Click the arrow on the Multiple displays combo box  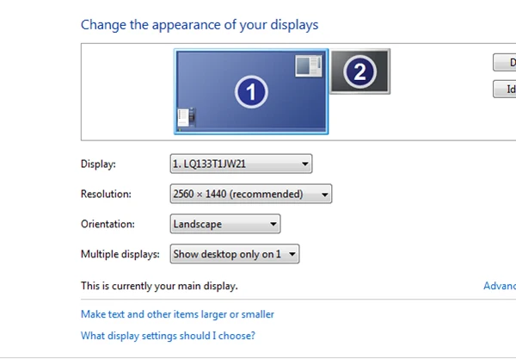[292, 254]
